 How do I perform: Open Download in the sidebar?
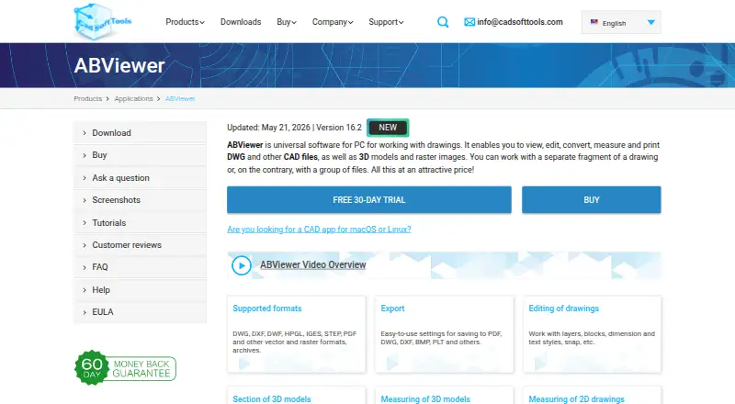pos(140,132)
